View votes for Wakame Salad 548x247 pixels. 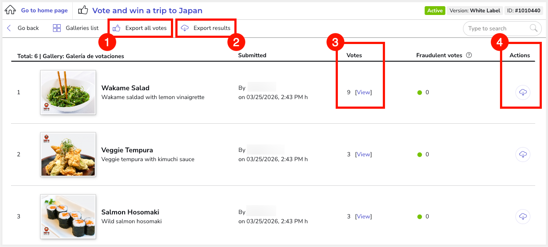click(363, 92)
